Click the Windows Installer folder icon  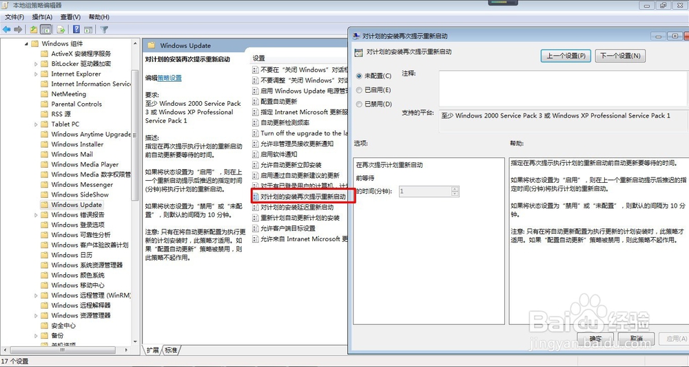[x=44, y=144]
